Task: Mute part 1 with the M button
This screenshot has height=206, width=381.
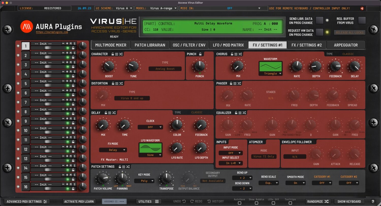Action: coord(71,44)
